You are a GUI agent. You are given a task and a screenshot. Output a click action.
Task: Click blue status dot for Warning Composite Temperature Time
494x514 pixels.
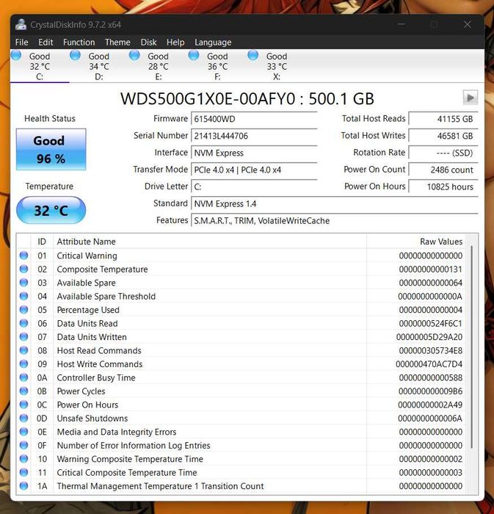coord(23,459)
